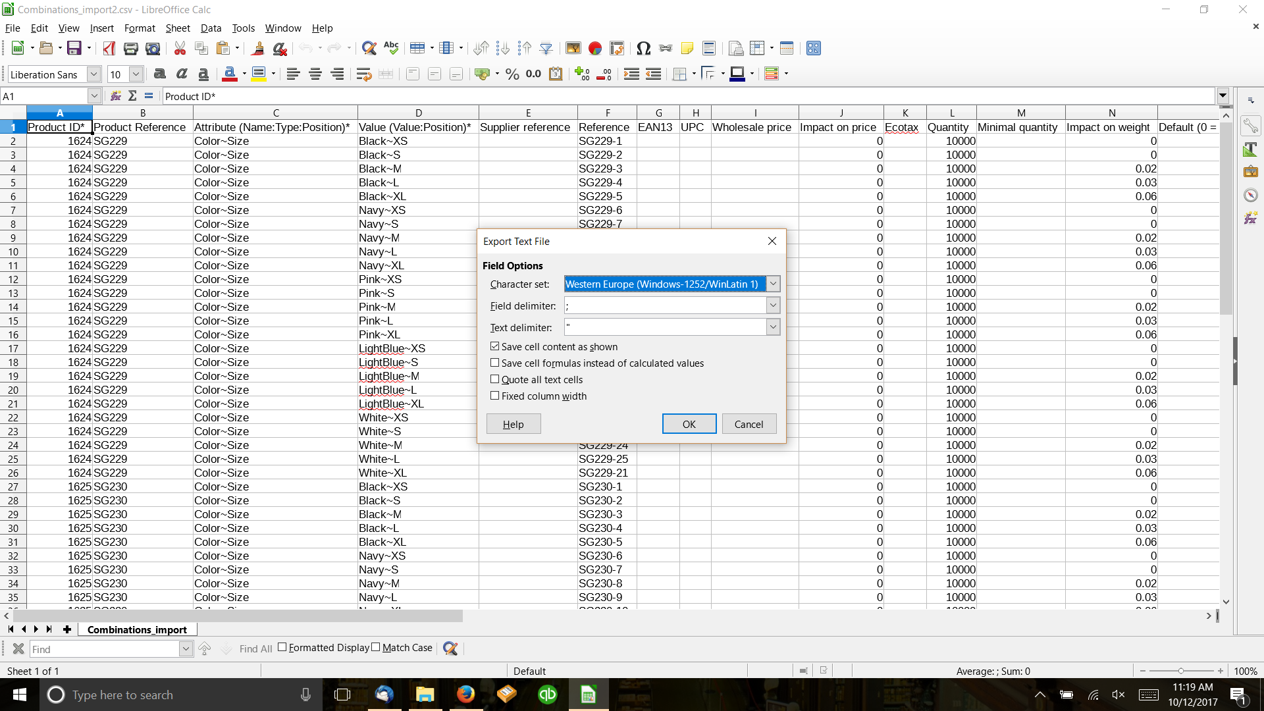Open the AutoFilter tool
1264x711 pixels.
tap(547, 47)
